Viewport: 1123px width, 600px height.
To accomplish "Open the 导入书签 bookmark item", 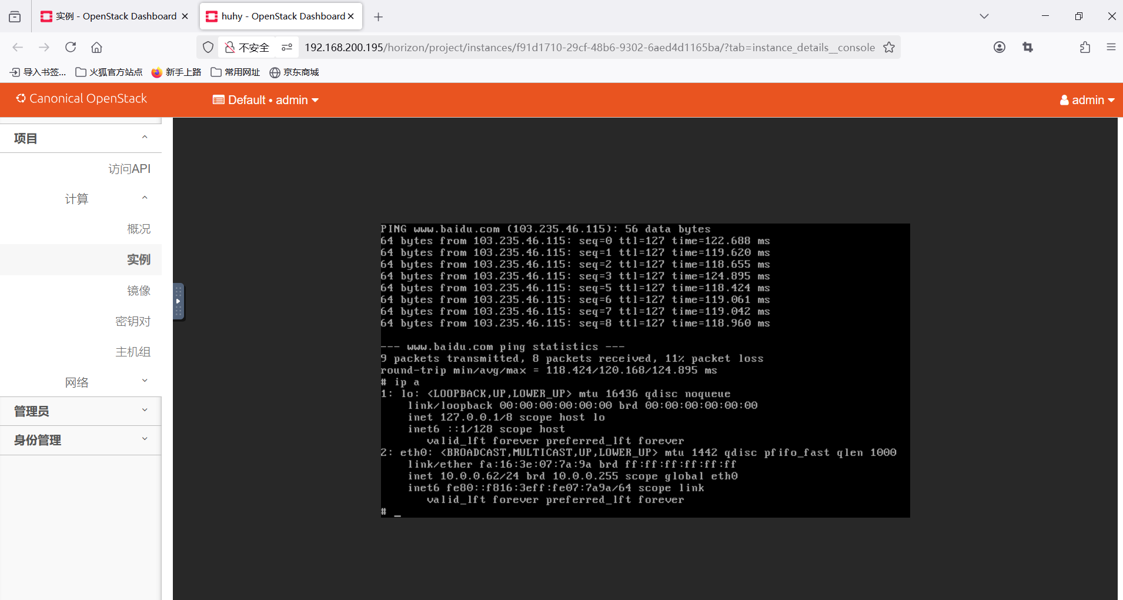I will pyautogui.click(x=38, y=72).
